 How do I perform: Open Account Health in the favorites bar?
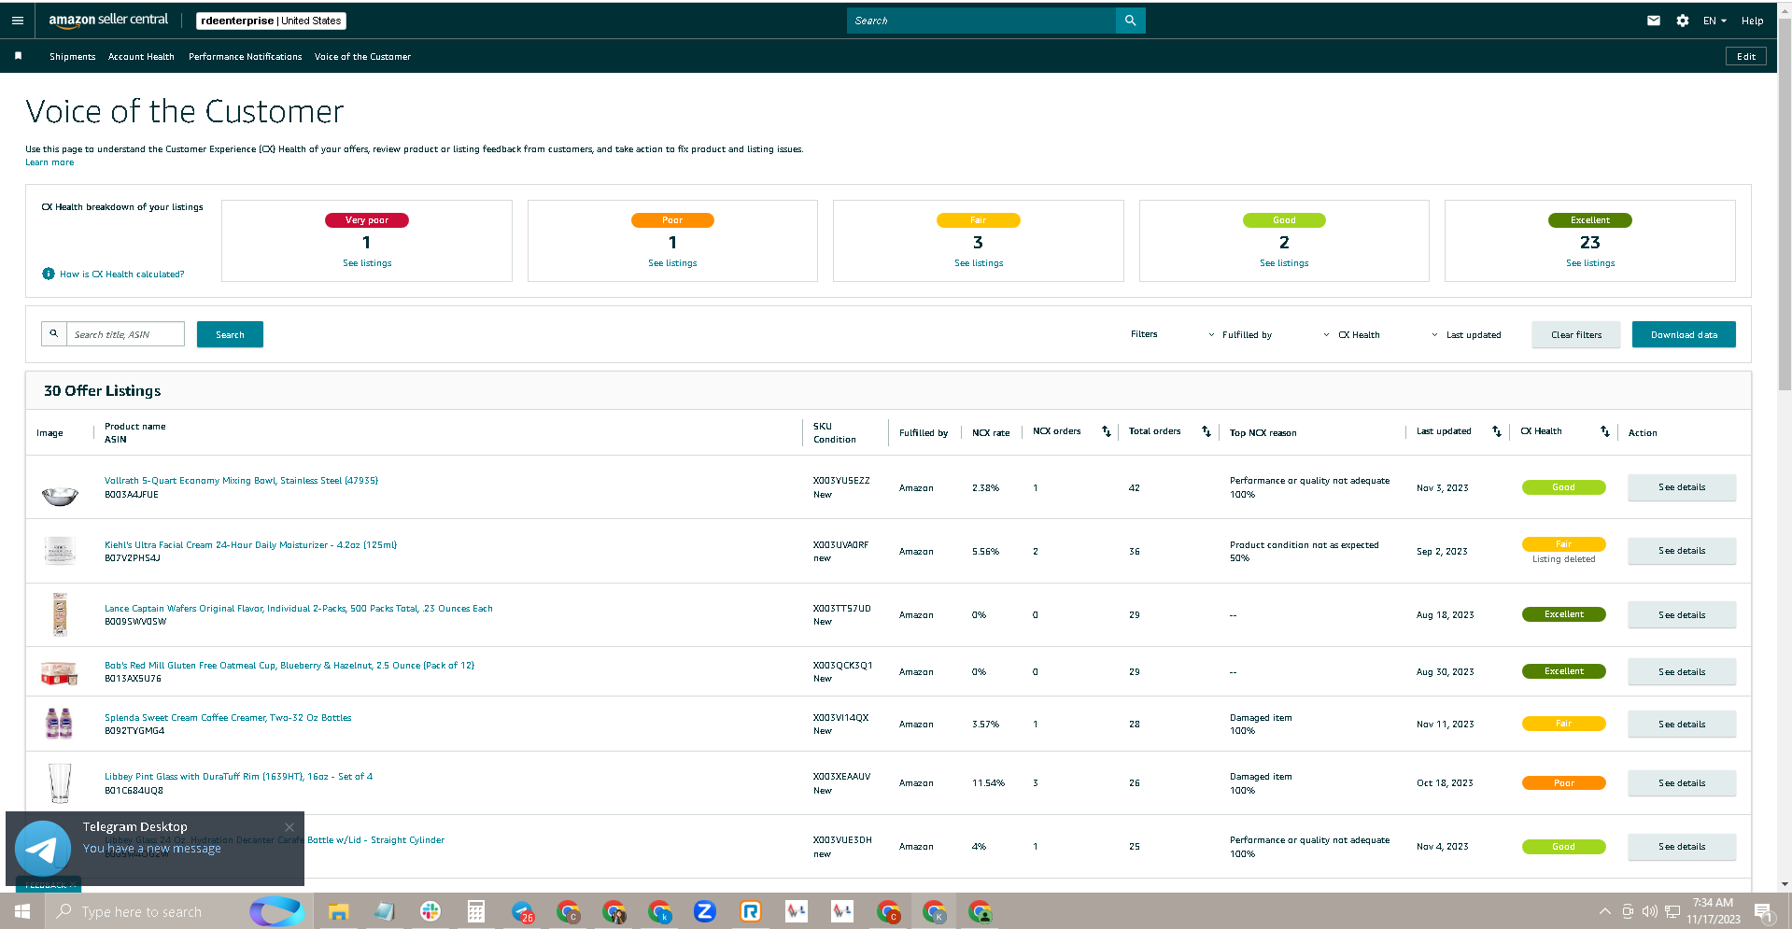click(x=141, y=57)
